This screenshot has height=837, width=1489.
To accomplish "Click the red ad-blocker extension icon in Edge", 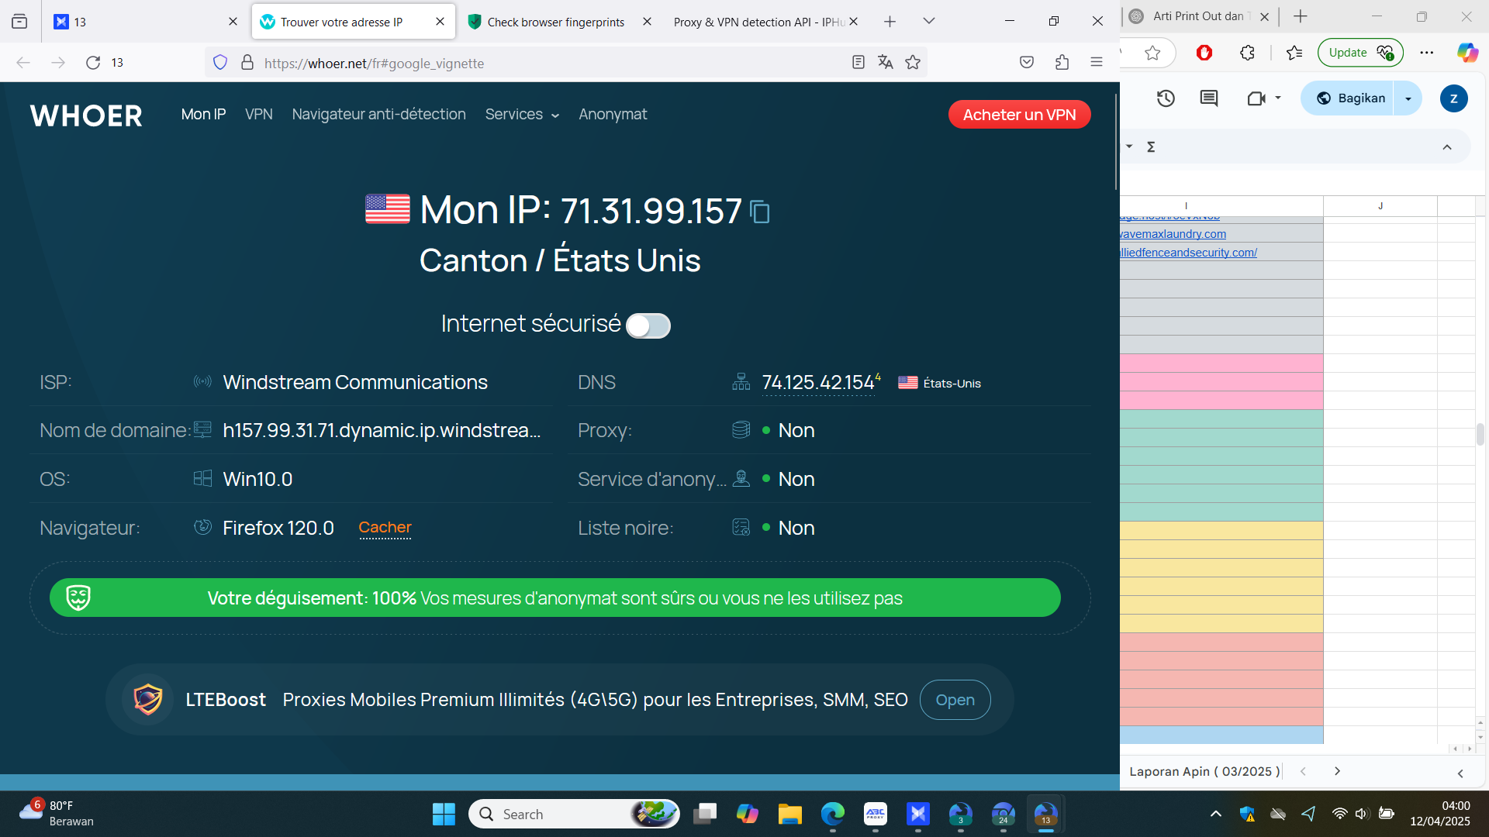I will (1204, 53).
